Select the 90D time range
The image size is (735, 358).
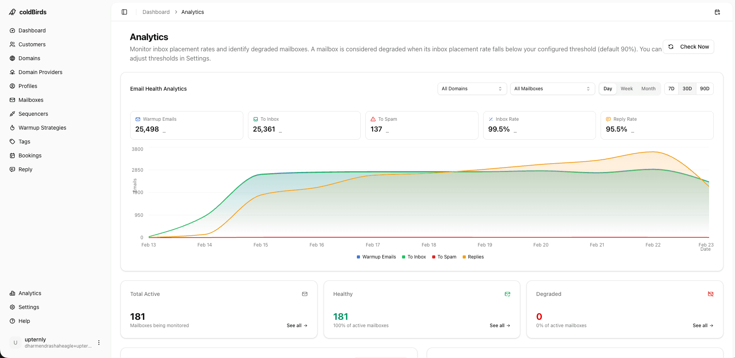click(x=704, y=88)
